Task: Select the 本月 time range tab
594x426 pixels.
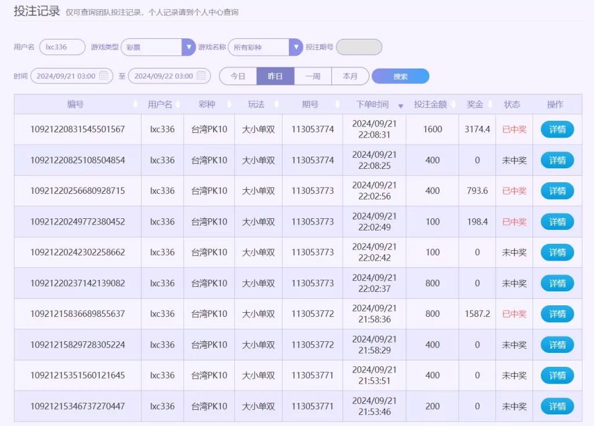Action: (x=350, y=76)
